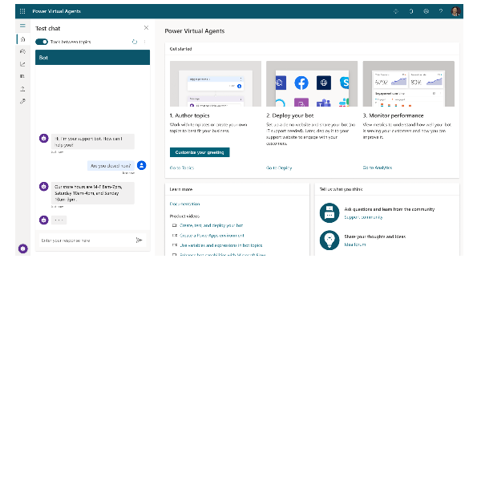This screenshot has height=481, width=481.
Task: Click the '3. Monitor performance' heading
Action: click(x=394, y=115)
